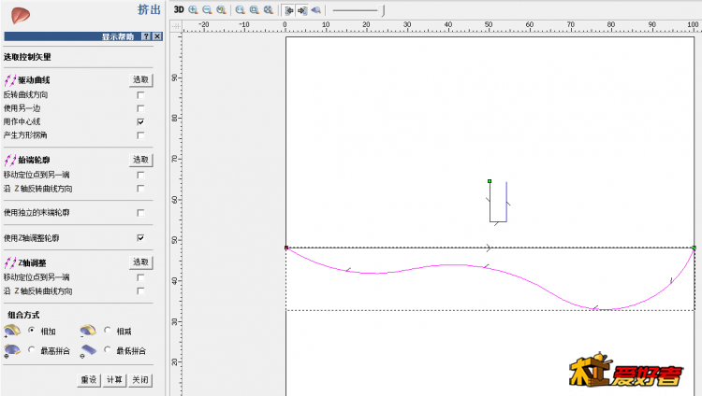Select the blue U-shaped profile vector
Screen dimensions: 702x396
[x=498, y=221]
